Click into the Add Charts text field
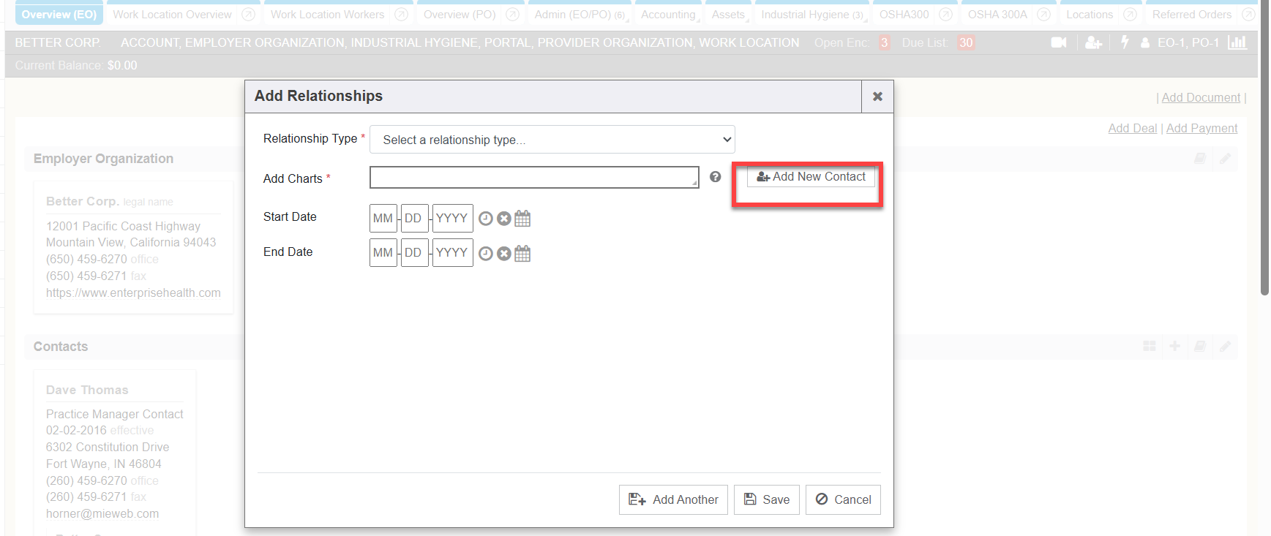Image resolution: width=1271 pixels, height=536 pixels. [x=533, y=178]
